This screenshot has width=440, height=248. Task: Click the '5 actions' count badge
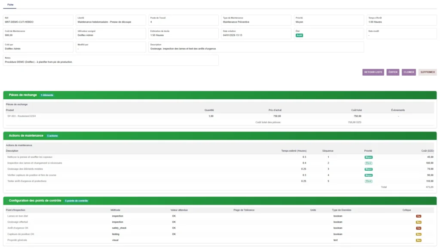tap(52, 136)
